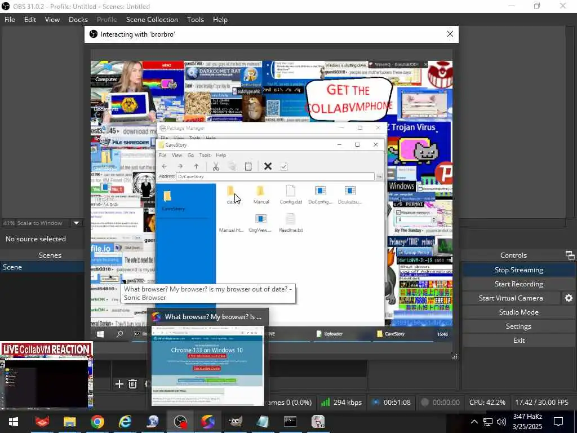
Task: Open OBS Settings from Controls
Action: coord(518,326)
